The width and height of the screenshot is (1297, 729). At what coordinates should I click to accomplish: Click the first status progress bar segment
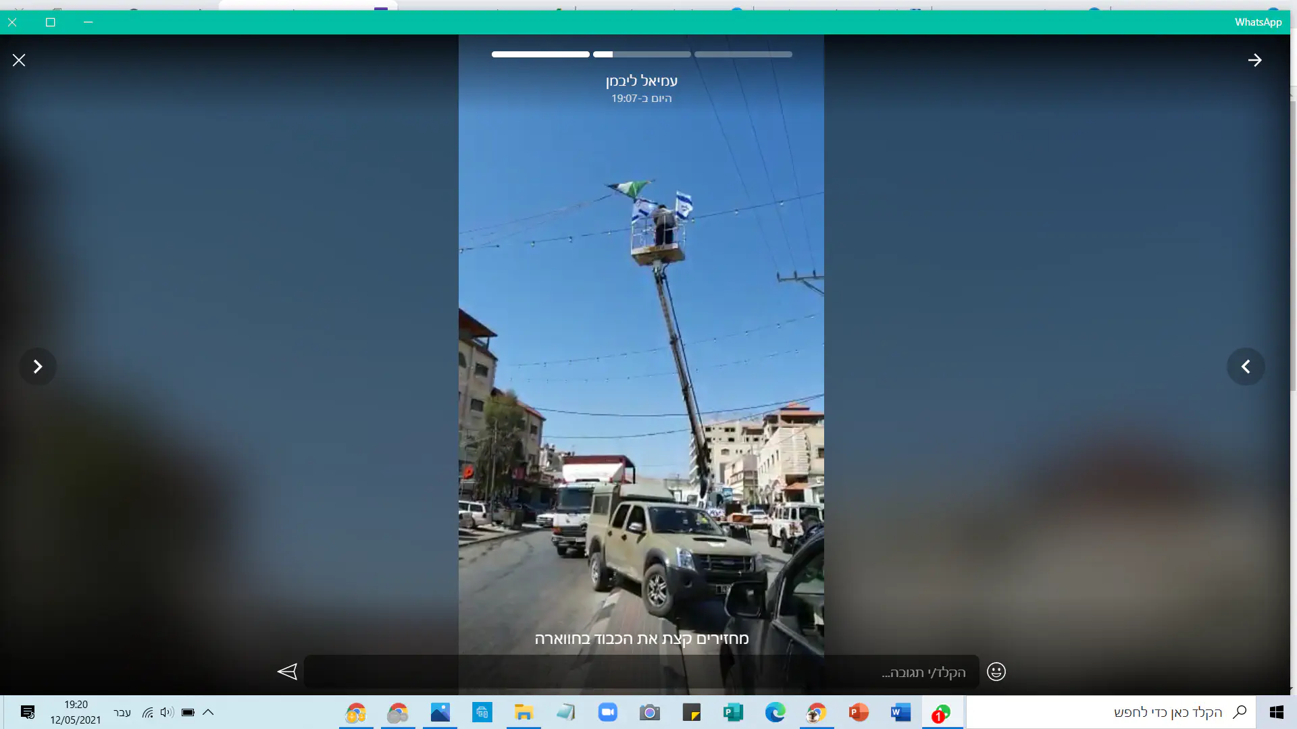click(540, 55)
